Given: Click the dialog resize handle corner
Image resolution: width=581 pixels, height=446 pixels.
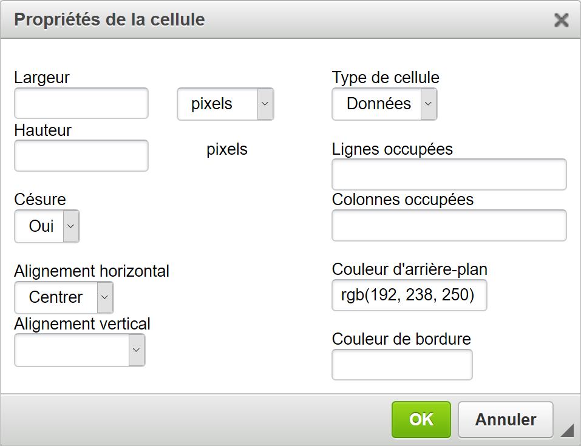Looking at the screenshot, I should [x=566, y=430].
